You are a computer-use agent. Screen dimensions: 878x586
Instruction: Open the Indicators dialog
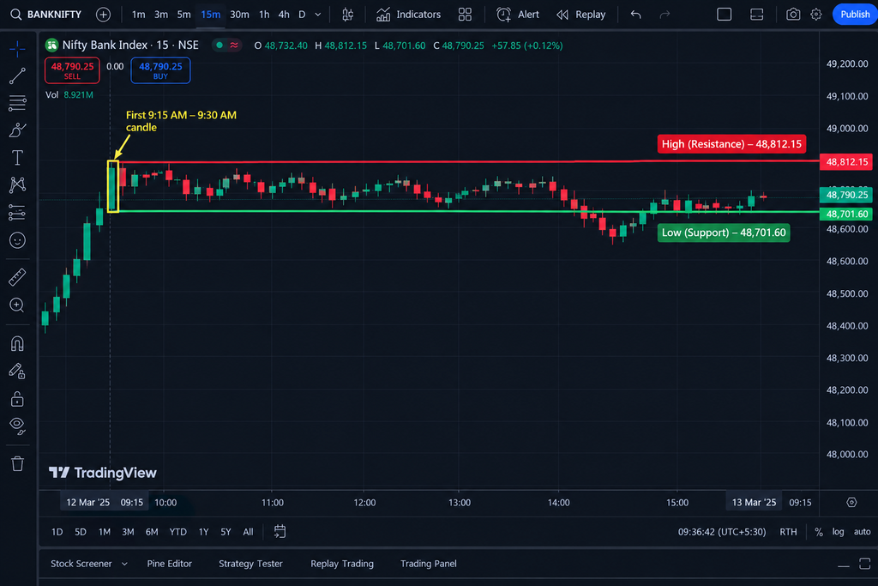coord(408,15)
